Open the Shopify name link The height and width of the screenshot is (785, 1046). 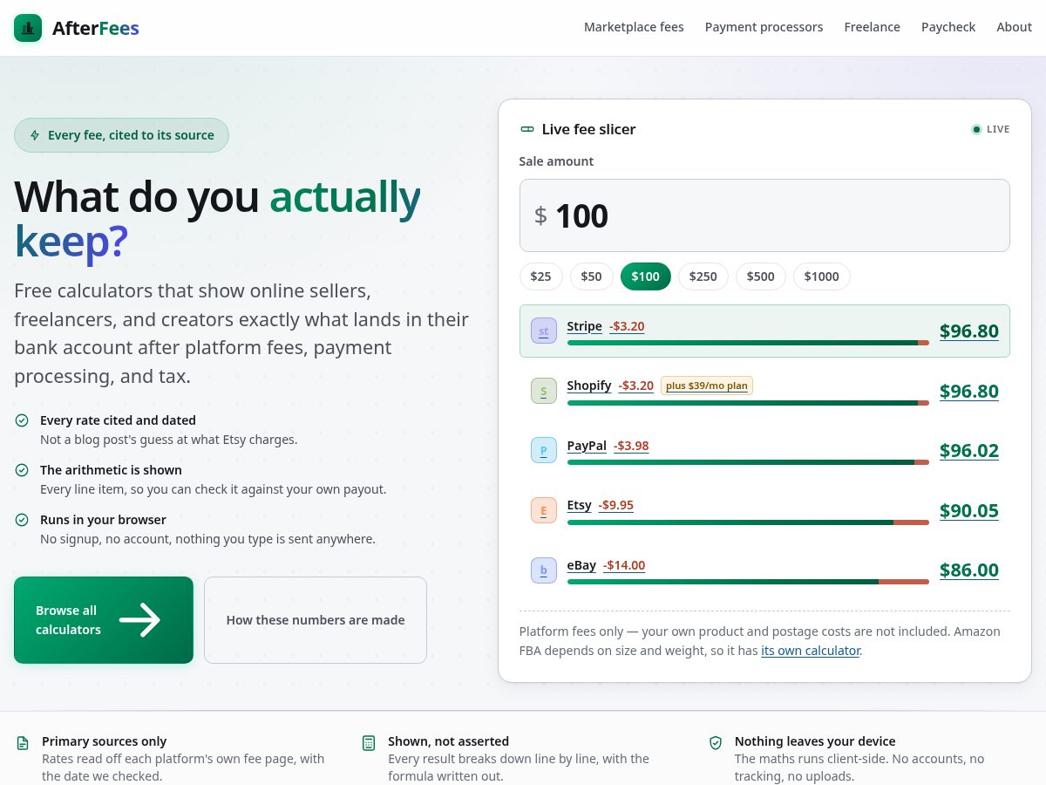pyautogui.click(x=589, y=386)
